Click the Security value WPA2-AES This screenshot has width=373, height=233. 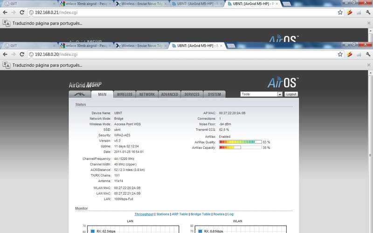pyautogui.click(x=122, y=135)
